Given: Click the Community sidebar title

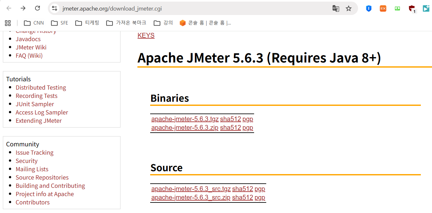Looking at the screenshot, I should [23, 144].
